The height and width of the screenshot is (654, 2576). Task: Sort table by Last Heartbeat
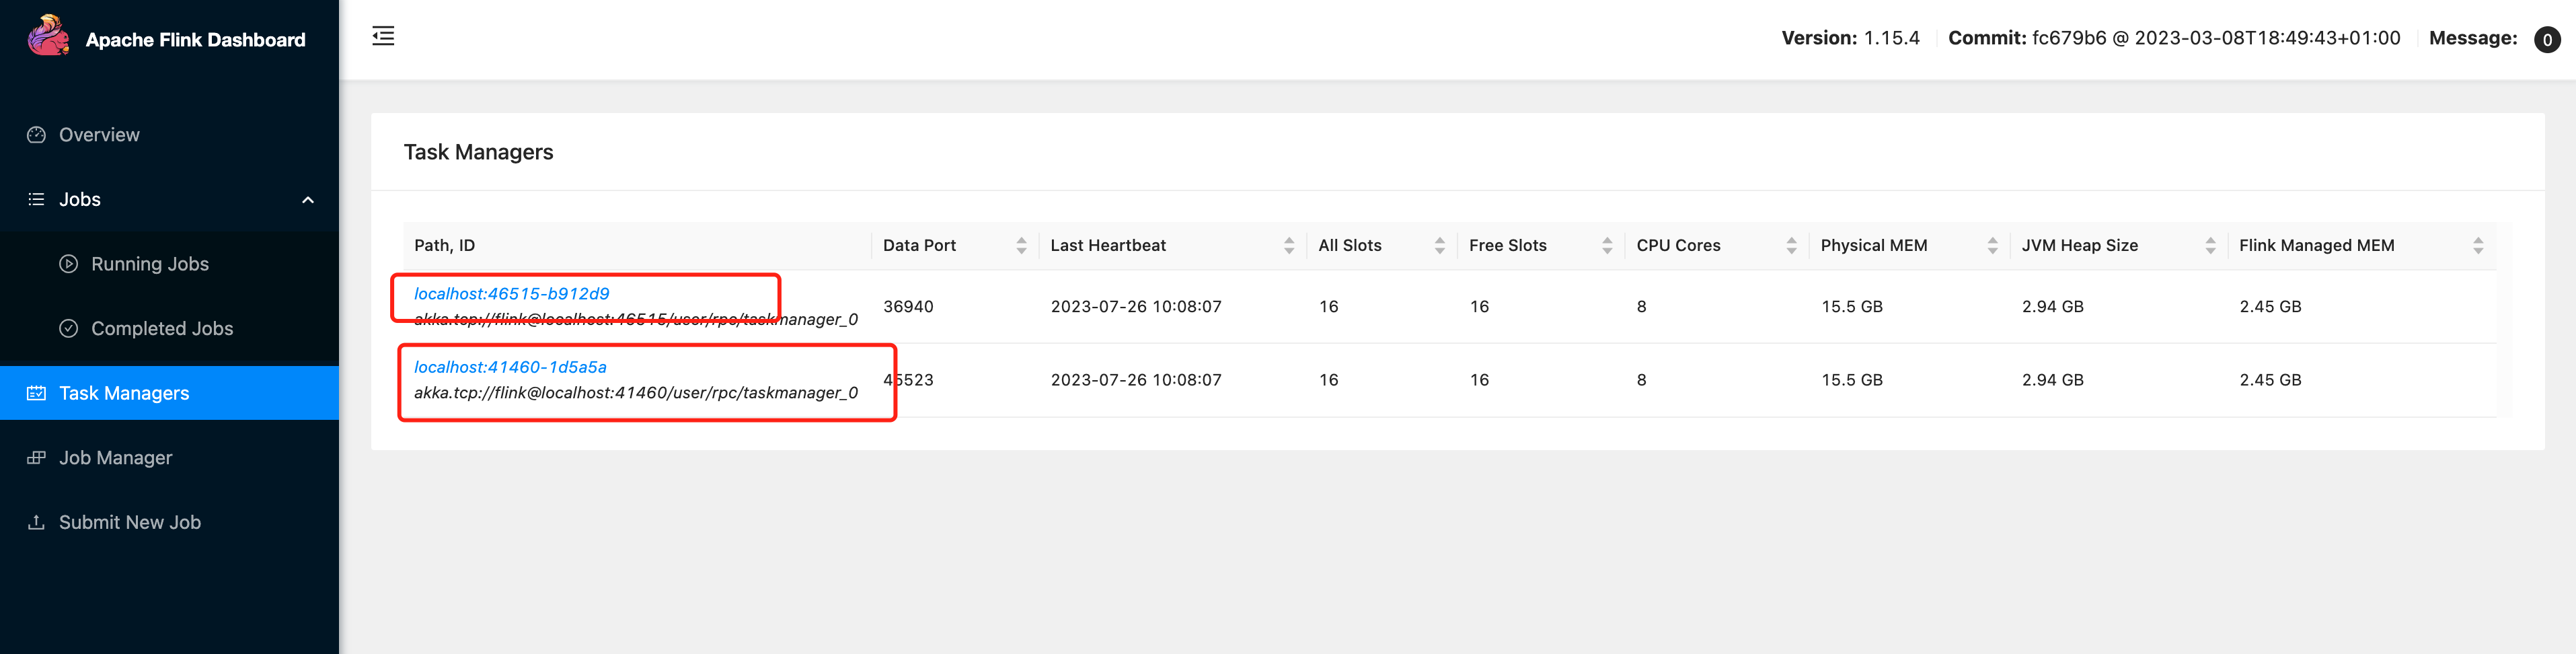pos(1288,246)
